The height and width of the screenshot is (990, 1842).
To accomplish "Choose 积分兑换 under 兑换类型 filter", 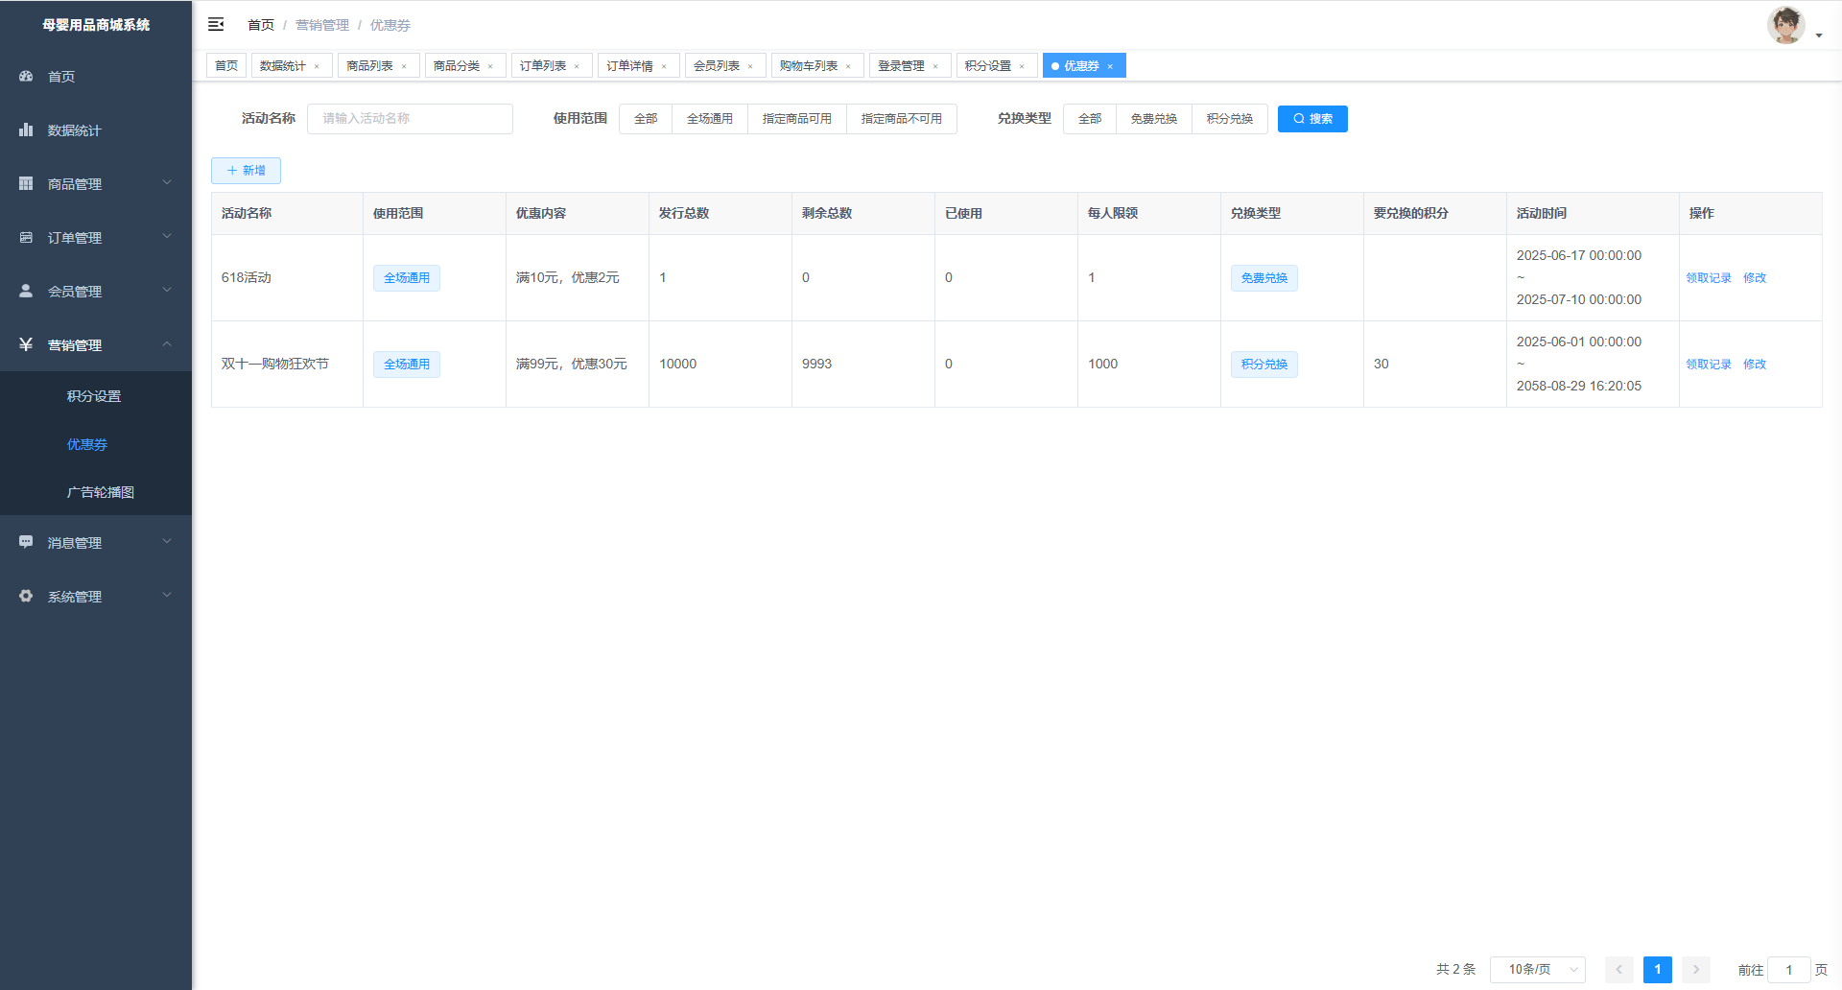I will (x=1229, y=119).
